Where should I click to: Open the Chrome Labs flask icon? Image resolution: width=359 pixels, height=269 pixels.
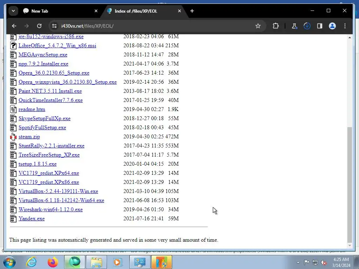294,26
